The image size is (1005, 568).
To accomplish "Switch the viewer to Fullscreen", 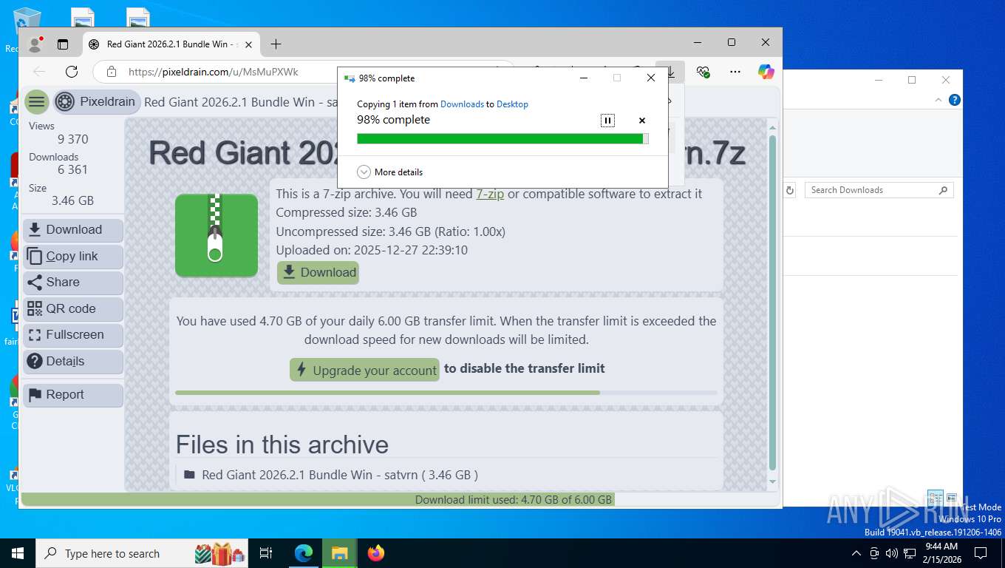I will click(x=73, y=335).
